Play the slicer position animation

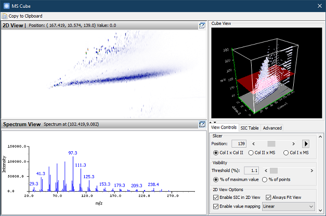(x=306, y=143)
